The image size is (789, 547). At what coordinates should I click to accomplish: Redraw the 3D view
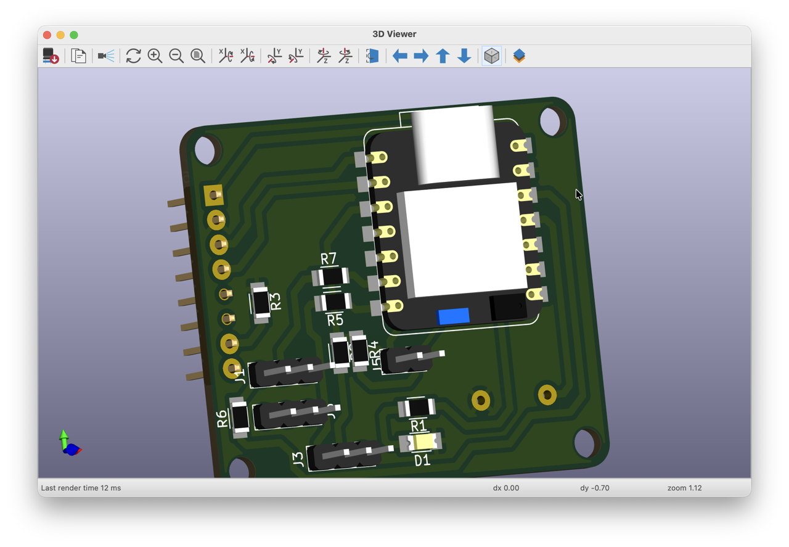click(133, 56)
